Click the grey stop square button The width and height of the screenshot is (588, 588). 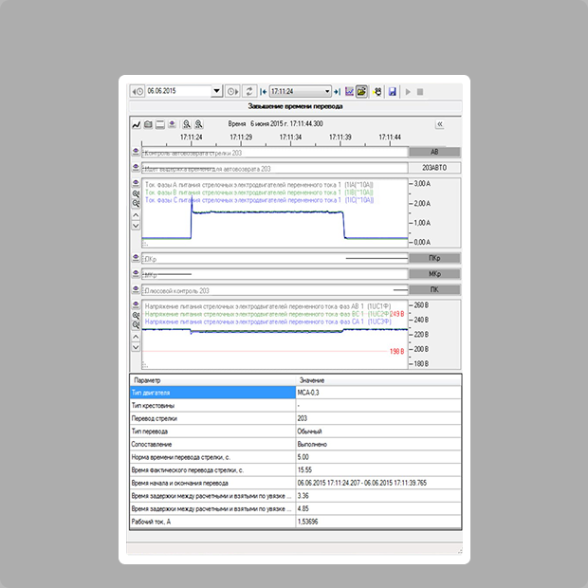click(420, 91)
